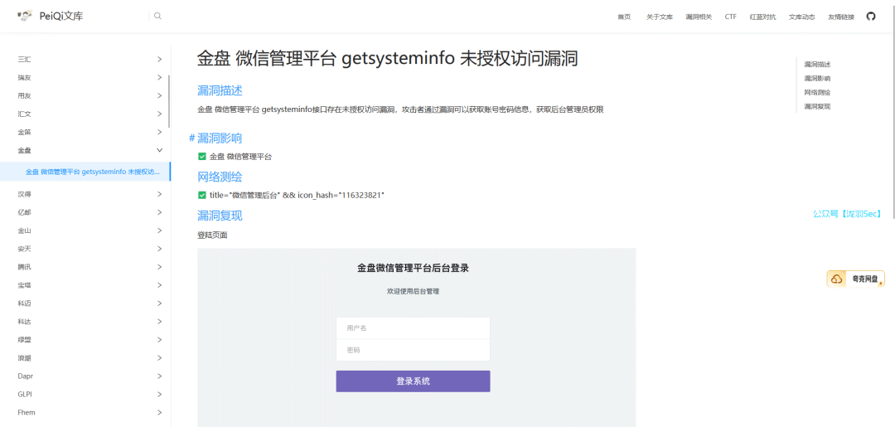Open 漏洞相关 in the top navigation

[x=699, y=17]
